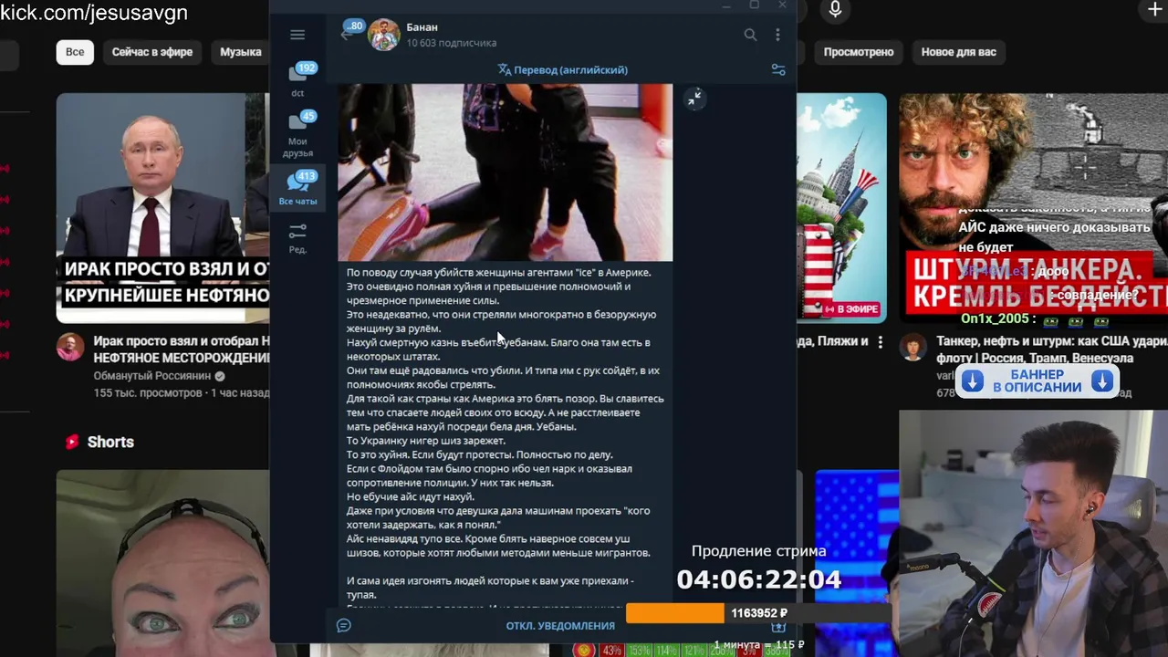Translate post via Перевод (английский)

[x=562, y=69]
